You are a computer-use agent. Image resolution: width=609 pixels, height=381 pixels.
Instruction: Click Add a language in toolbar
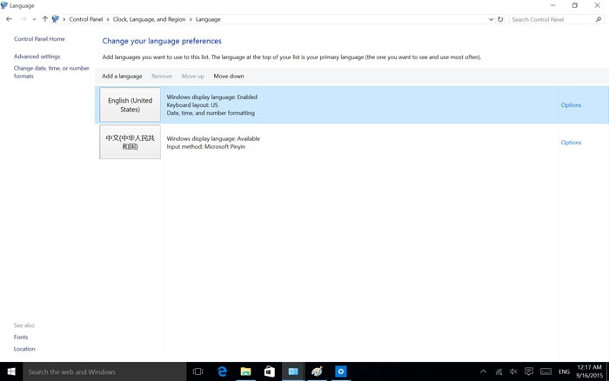[x=122, y=77]
